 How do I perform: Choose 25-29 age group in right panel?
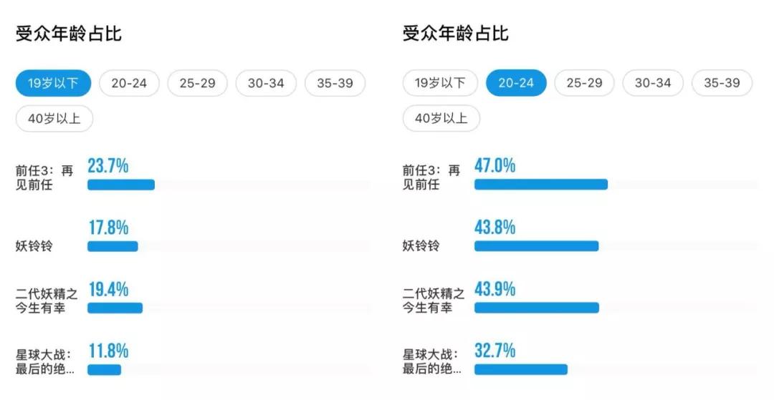tap(585, 83)
